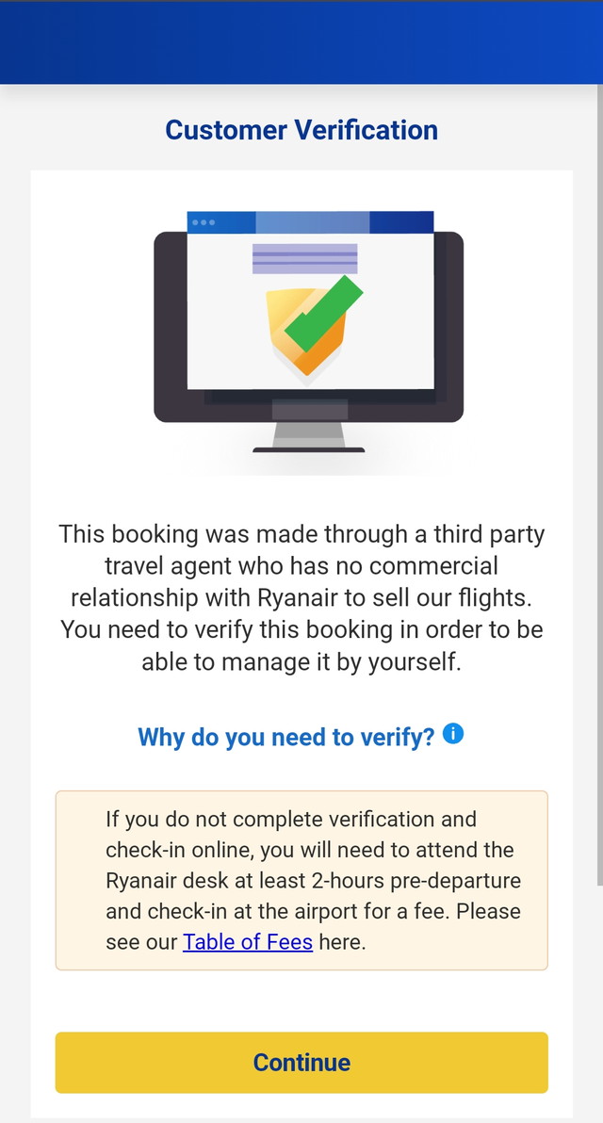This screenshot has width=603, height=1123.
Task: Select the Customer Verification heading
Action: pyautogui.click(x=301, y=130)
